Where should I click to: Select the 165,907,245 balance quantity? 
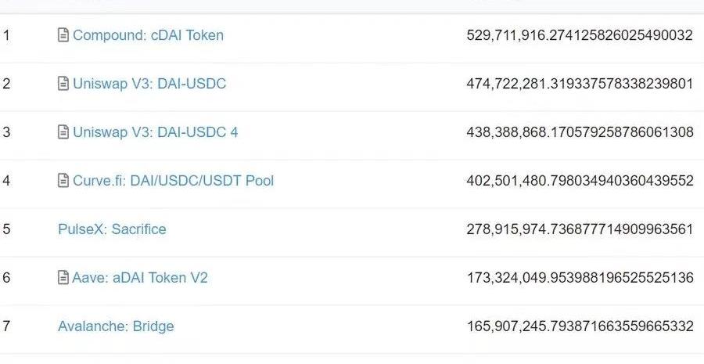pos(580,326)
